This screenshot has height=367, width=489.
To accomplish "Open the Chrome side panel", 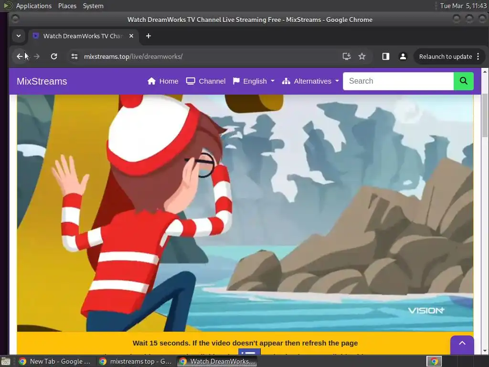I will pos(386,56).
